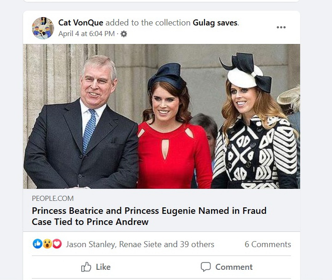Viewport: 332px width, 280px height.
Task: Click the April 4 at 6:04 PM timestamp
Action: pos(86,34)
